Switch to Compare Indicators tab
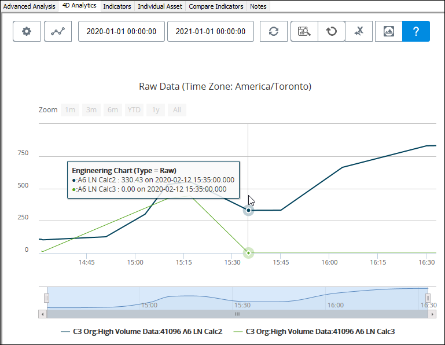Viewport: 445px width, 345px height. point(216,6)
